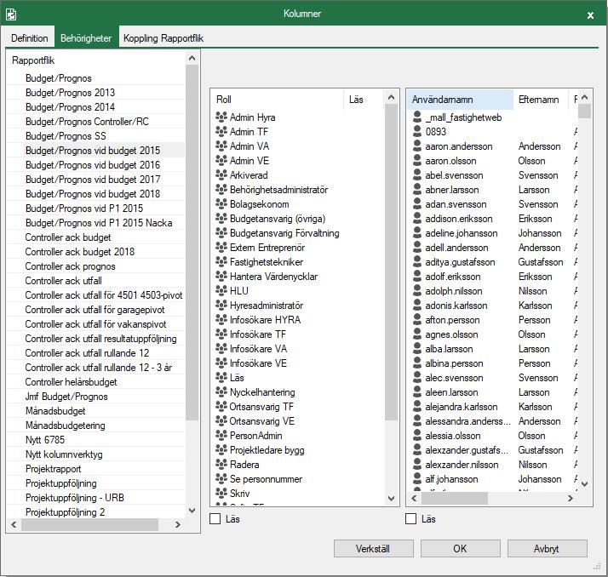The height and width of the screenshot is (577, 608).
Task: Click the user icon for adan.svensson
Action: pyautogui.click(x=417, y=204)
